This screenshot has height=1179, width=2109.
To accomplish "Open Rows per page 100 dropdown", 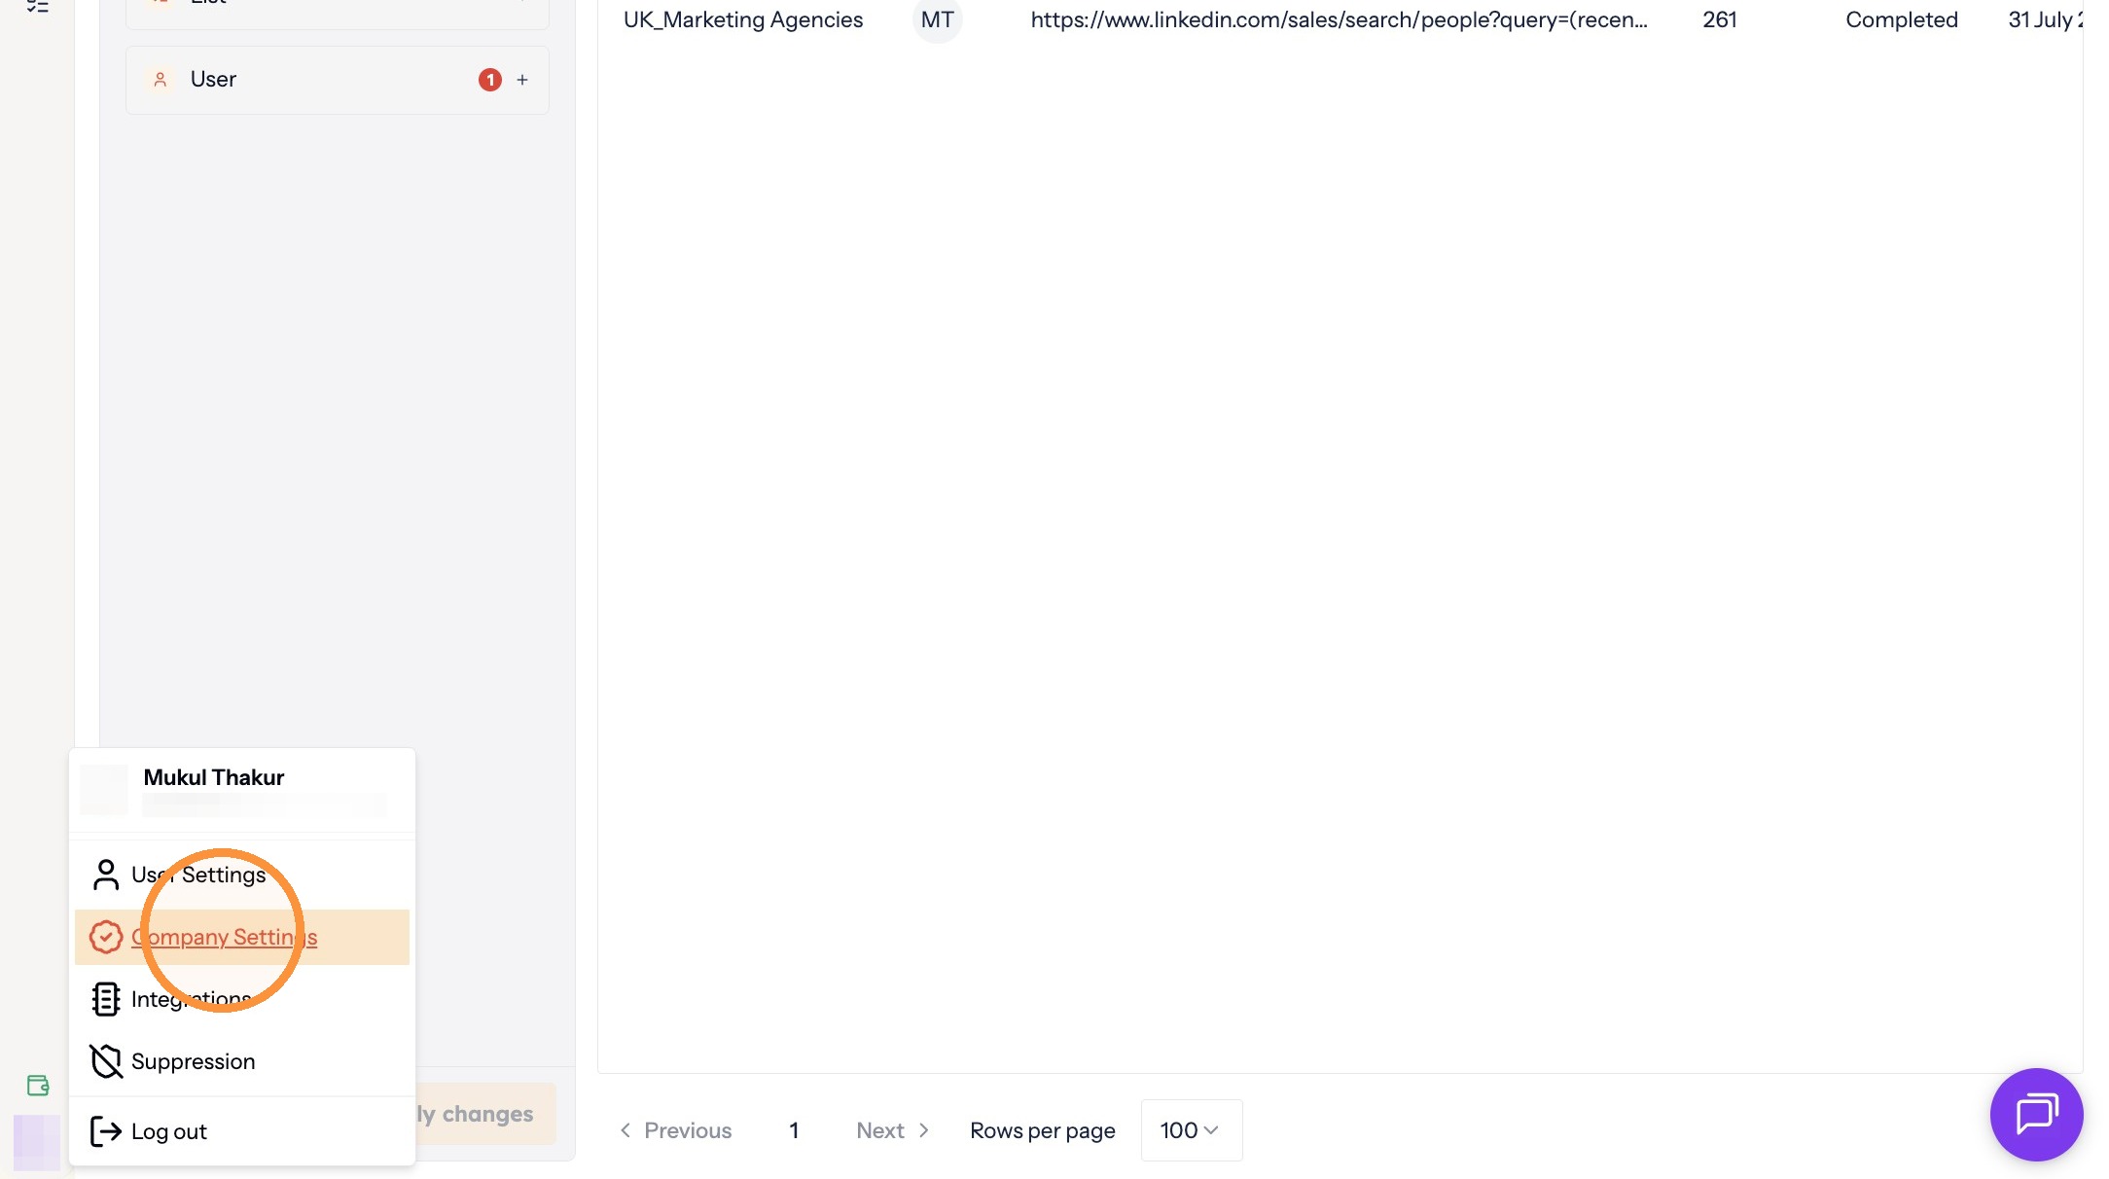I will pyautogui.click(x=1192, y=1130).
